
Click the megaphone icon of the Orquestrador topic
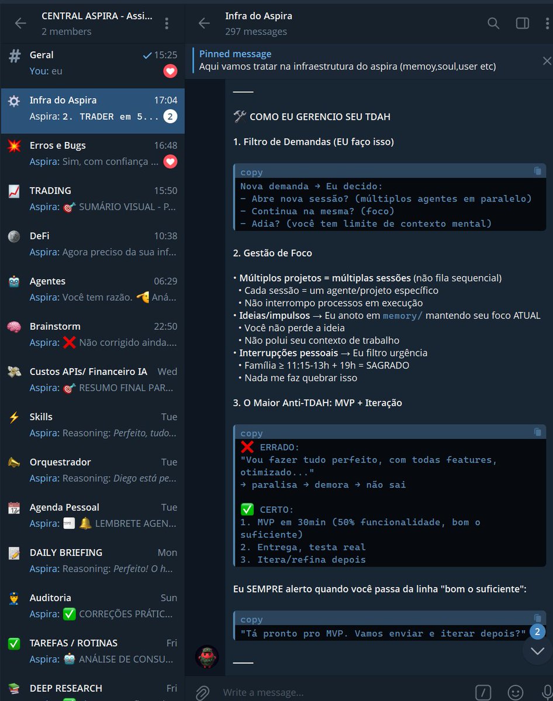coord(14,463)
